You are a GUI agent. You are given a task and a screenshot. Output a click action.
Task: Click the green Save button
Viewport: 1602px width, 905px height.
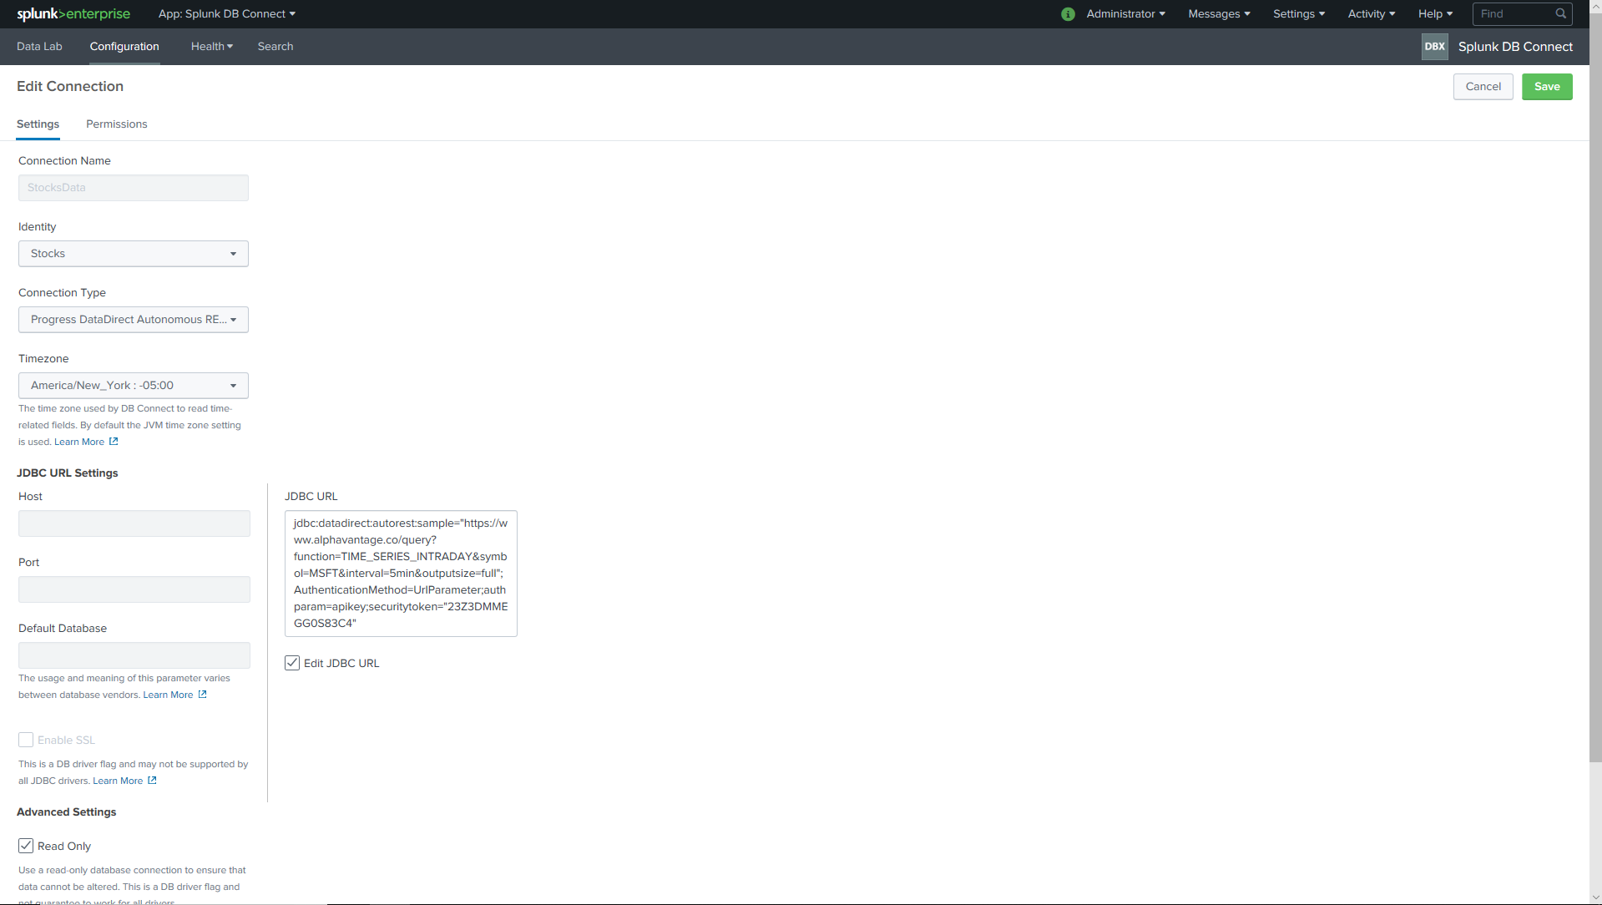(x=1547, y=87)
